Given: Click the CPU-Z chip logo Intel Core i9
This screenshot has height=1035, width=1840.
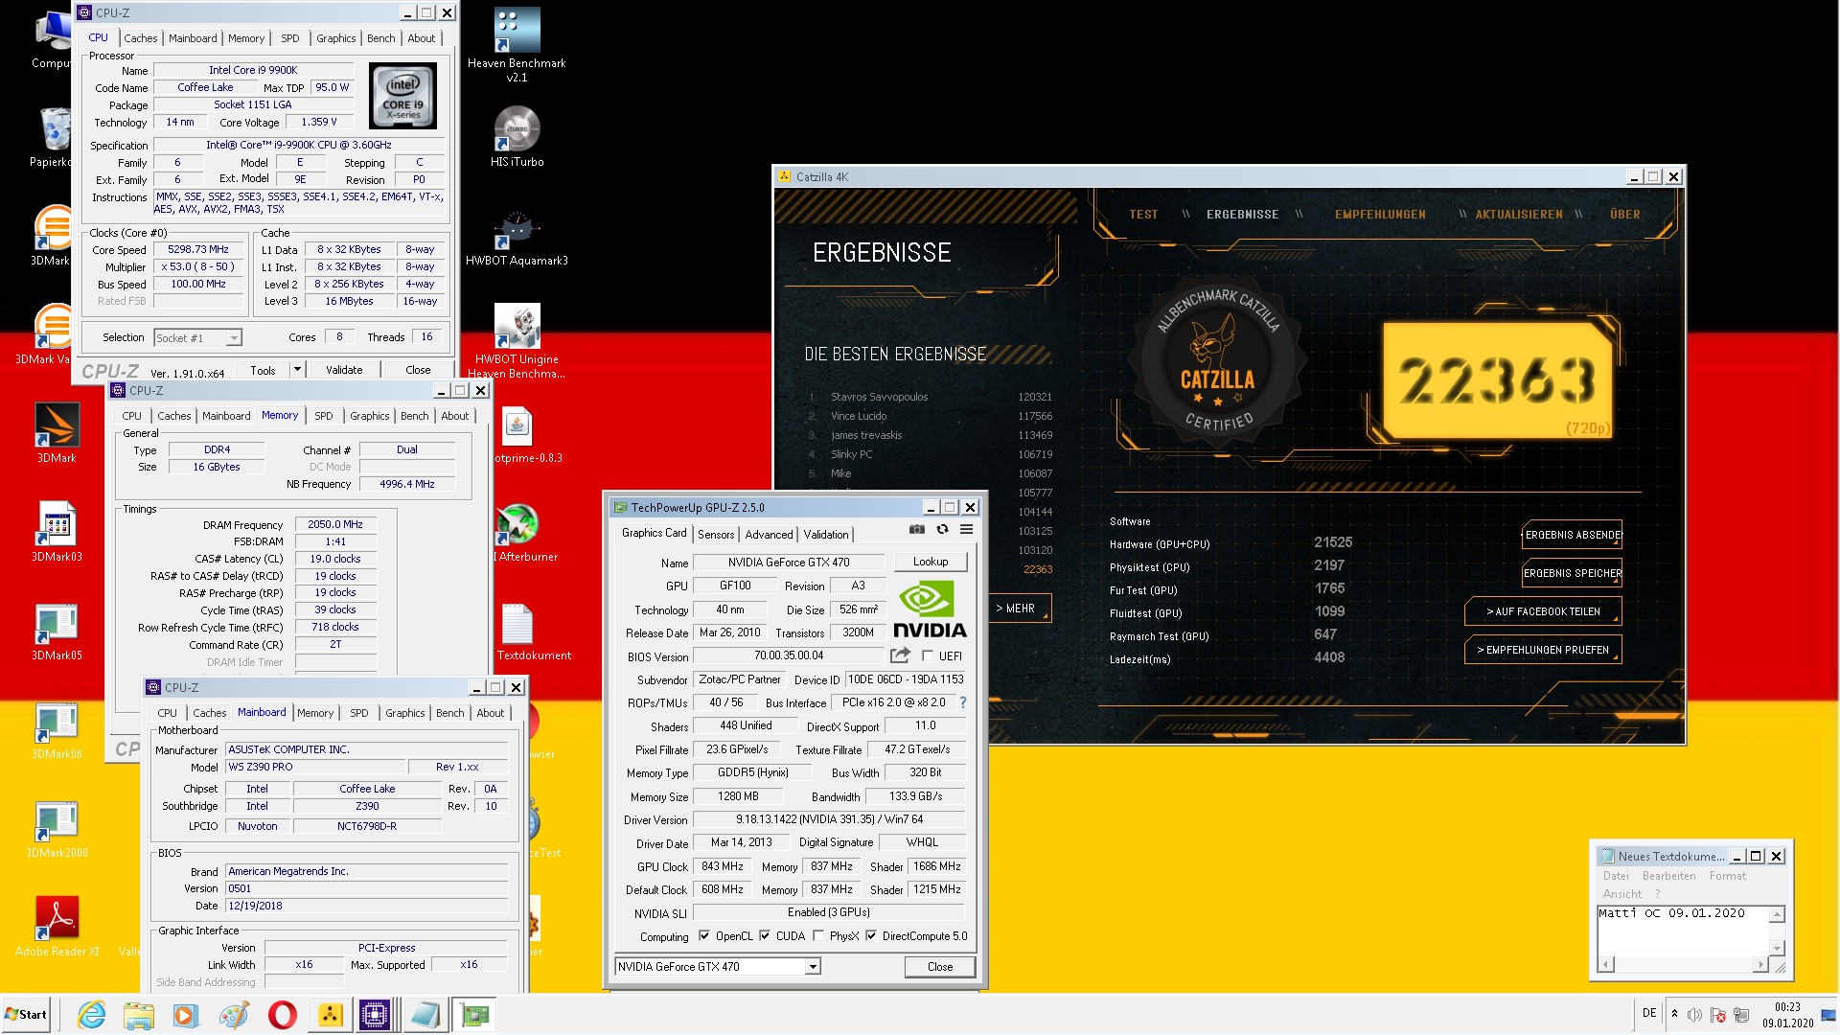Looking at the screenshot, I should 402,96.
